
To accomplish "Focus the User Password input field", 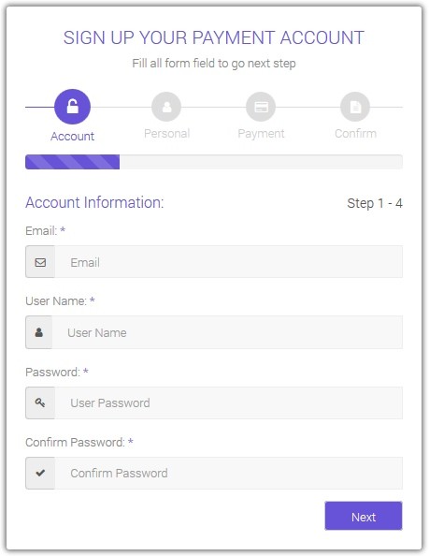I will pyautogui.click(x=229, y=402).
